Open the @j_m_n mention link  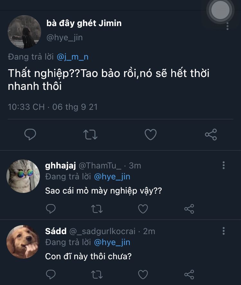click(x=73, y=57)
